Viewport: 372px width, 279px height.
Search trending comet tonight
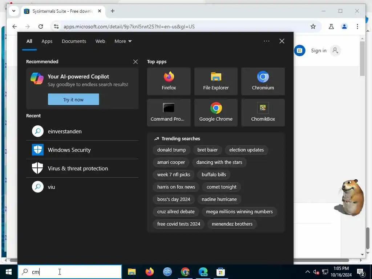222,187
